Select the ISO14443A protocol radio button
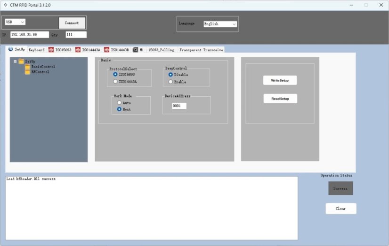389x246 pixels. (x=115, y=82)
